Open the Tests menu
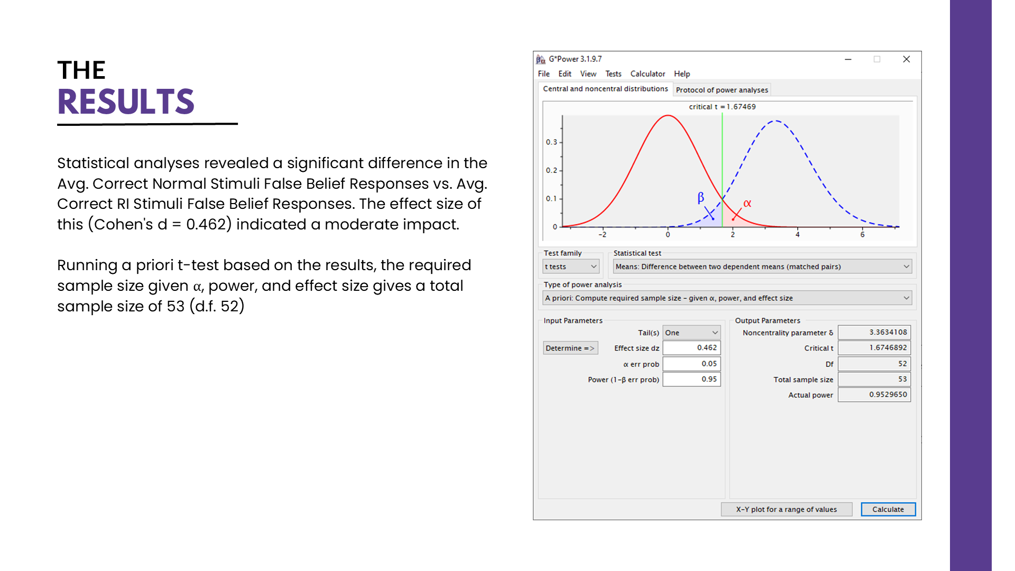Screen dimensions: 1015x571 [x=613, y=74]
